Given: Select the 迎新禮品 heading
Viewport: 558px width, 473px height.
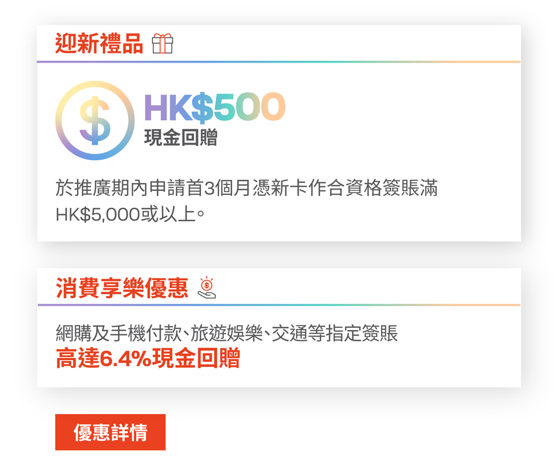Looking at the screenshot, I should 99,44.
